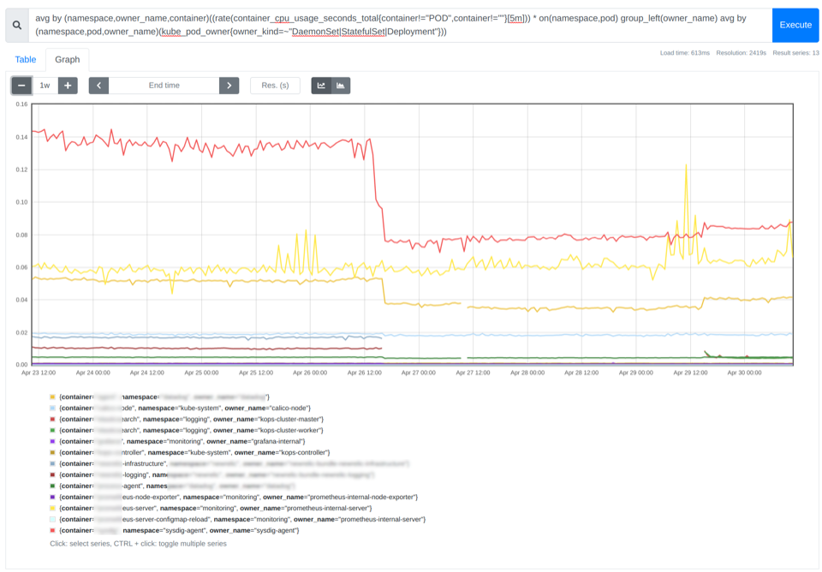The height and width of the screenshot is (572, 822).
Task: Click the minus icon to shrink time range
Action: [x=21, y=86]
